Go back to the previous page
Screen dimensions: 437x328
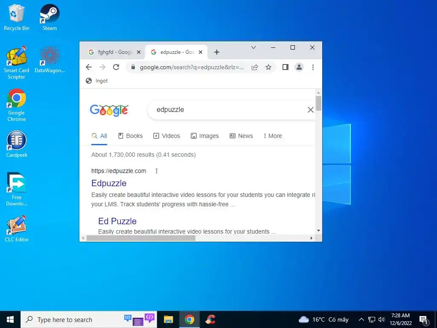89,67
